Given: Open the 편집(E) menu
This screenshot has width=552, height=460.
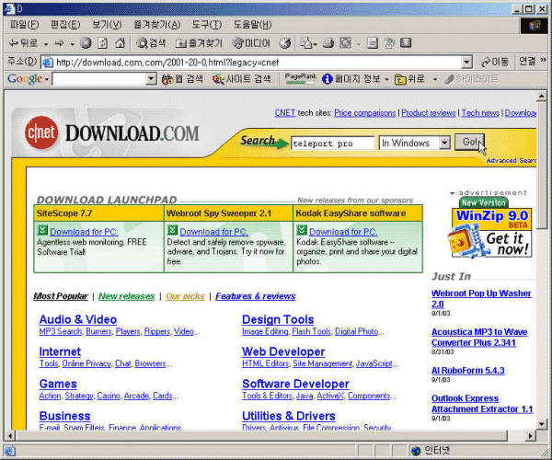Looking at the screenshot, I should (65, 25).
